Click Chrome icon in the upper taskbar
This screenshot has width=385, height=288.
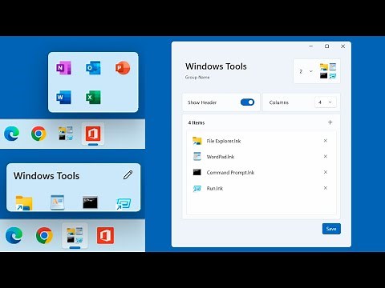click(38, 134)
